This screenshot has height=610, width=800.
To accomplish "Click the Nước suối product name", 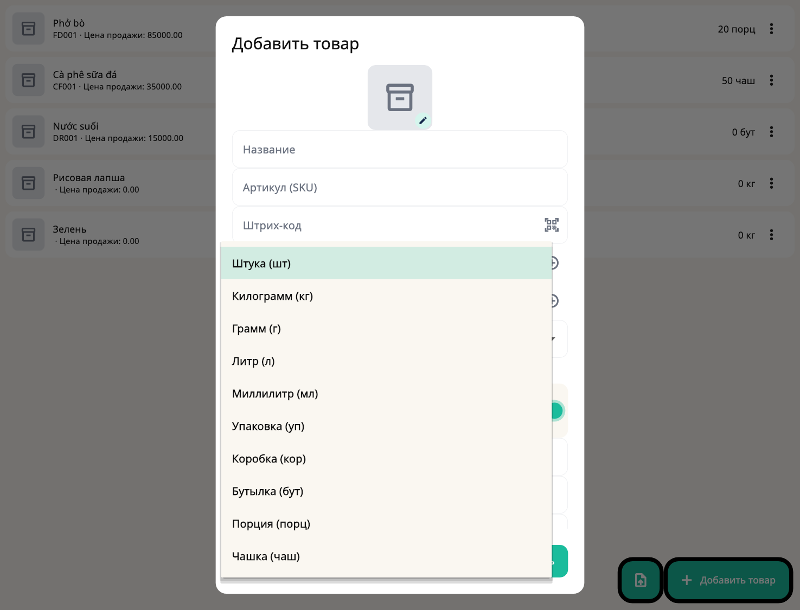I will [76, 126].
